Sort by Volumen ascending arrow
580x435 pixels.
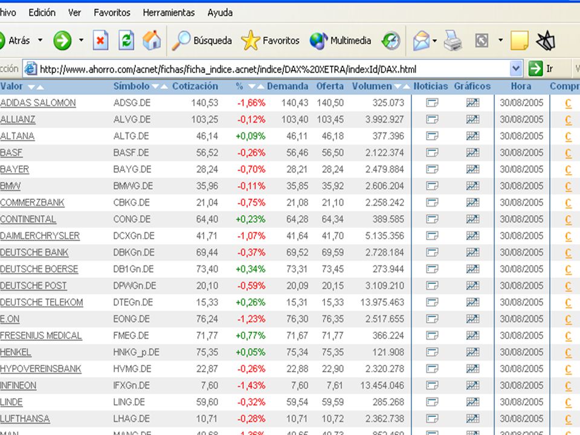407,87
